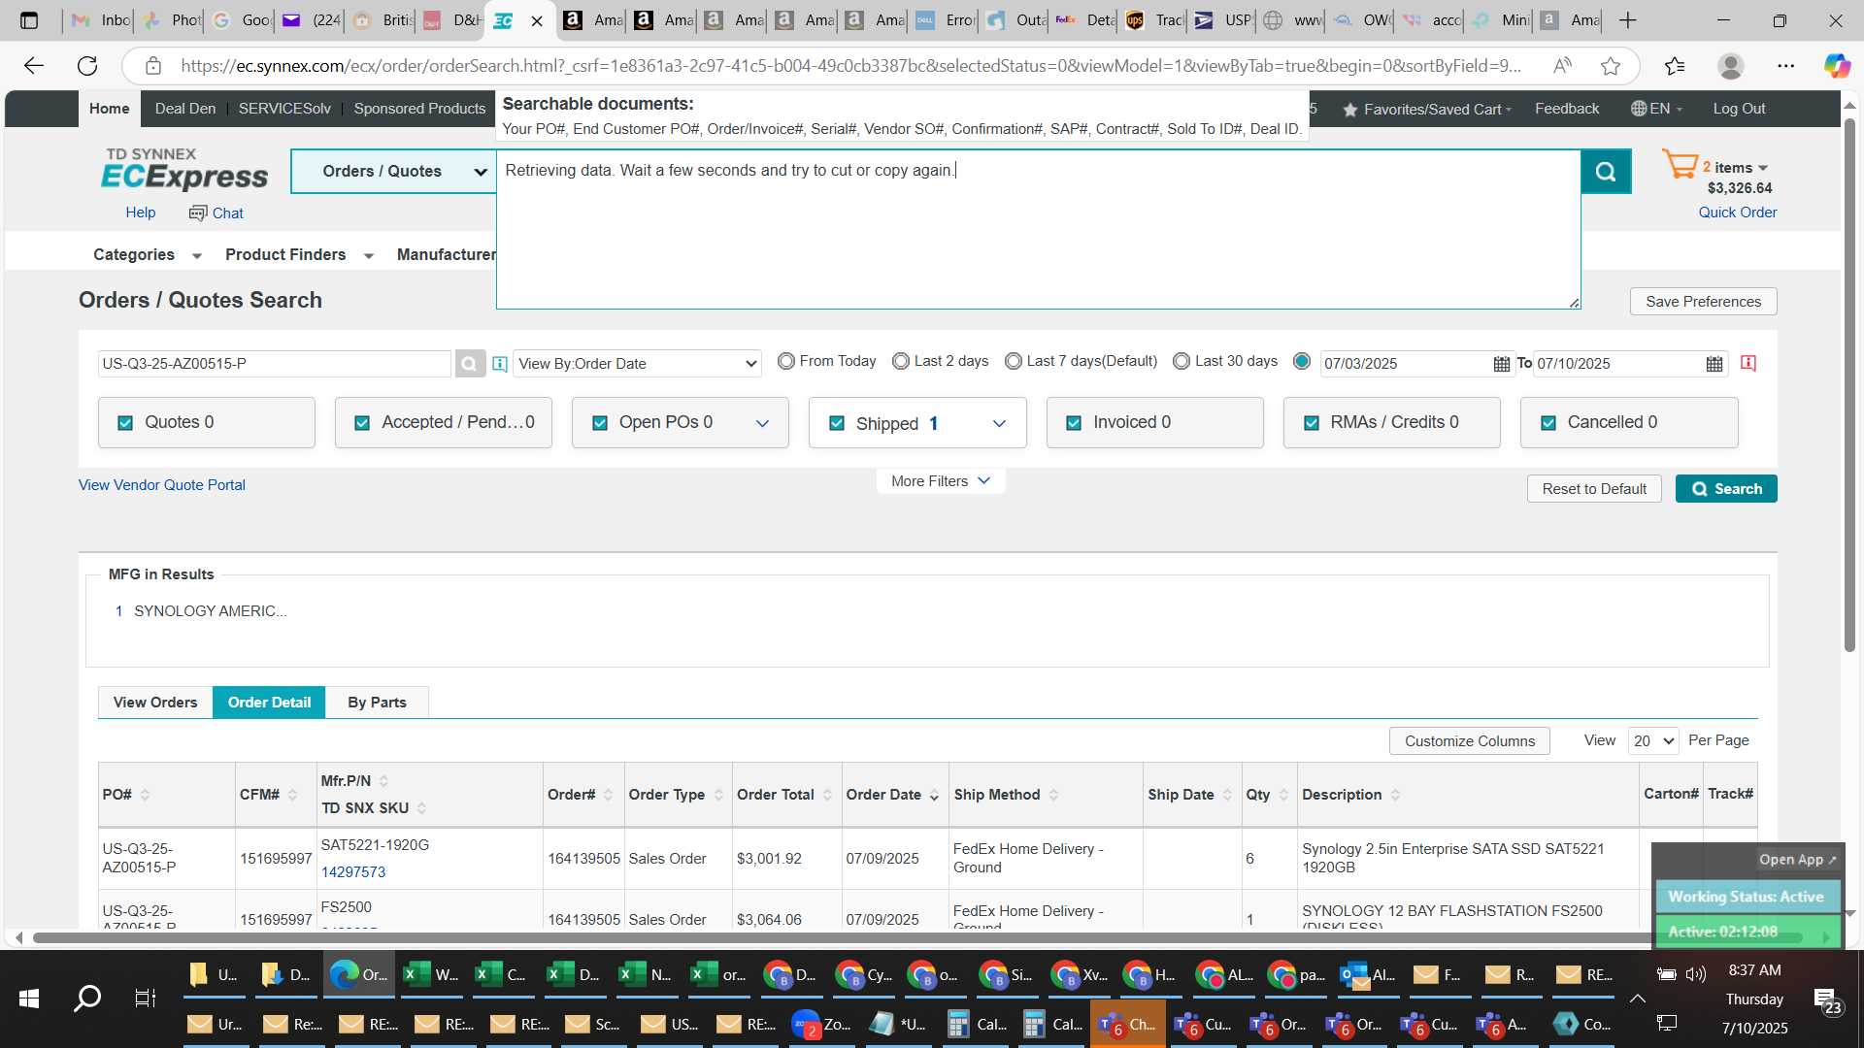Click the blue info icon by PO field
1864x1048 pixels.
tap(499, 364)
